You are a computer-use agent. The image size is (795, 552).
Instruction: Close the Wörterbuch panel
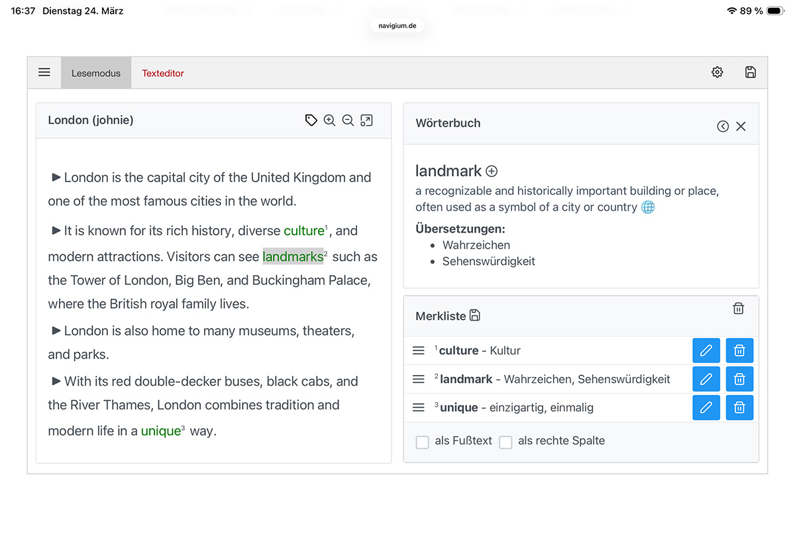click(x=741, y=127)
